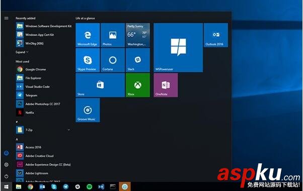Screen dimensions: 303x191
Task: Click the user account icon in Start sidebar
Action: pos(7,153)
